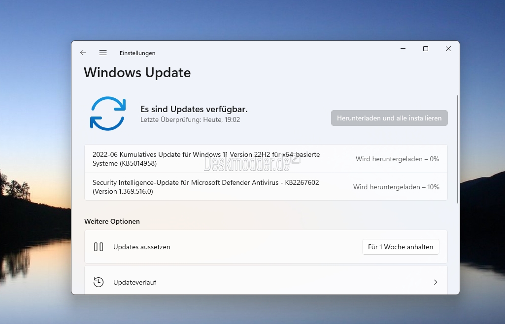Click the 'Wird heruntergeladen – 0%' status
This screenshot has height=324, width=505.
pyautogui.click(x=397, y=159)
